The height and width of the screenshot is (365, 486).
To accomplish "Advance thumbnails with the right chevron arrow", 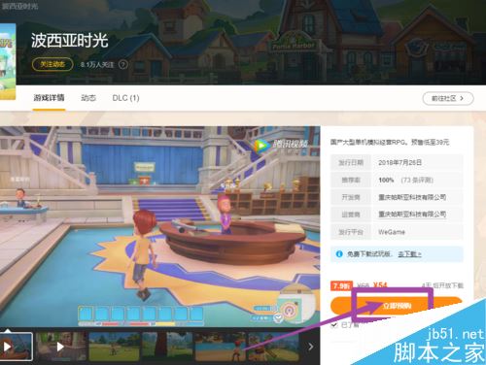I will (x=310, y=347).
